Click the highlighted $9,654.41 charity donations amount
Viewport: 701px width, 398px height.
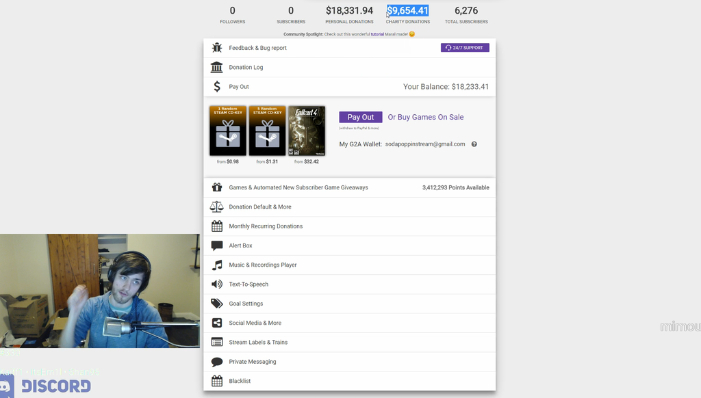tap(408, 10)
